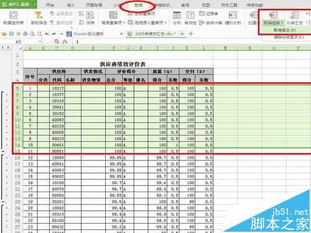This screenshot has height=233, width=311.
Task: Click the Print Preview magnifier icon
Action: (32, 33)
